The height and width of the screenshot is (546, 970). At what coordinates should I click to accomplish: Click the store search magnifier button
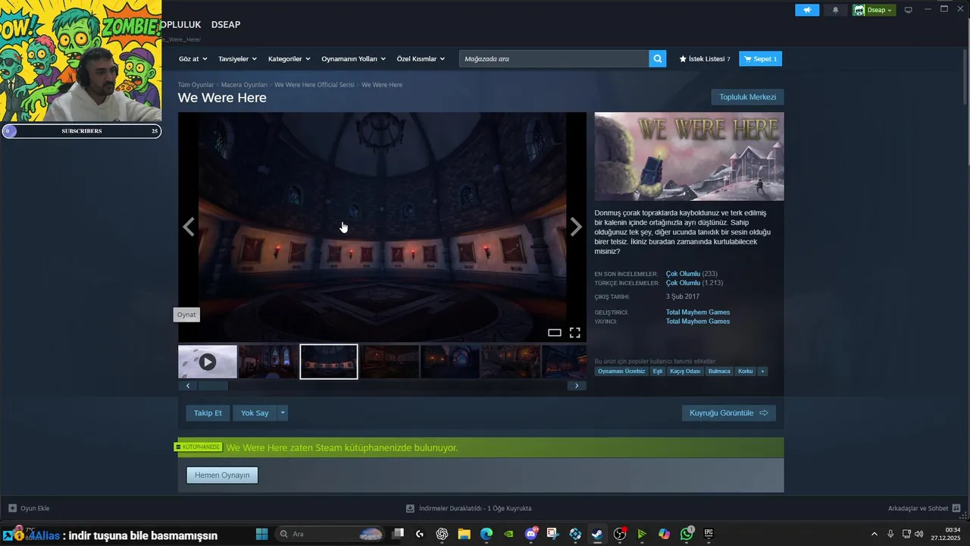pyautogui.click(x=658, y=58)
